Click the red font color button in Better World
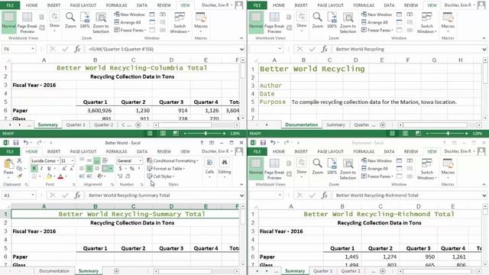489x275 pixels. click(60, 176)
